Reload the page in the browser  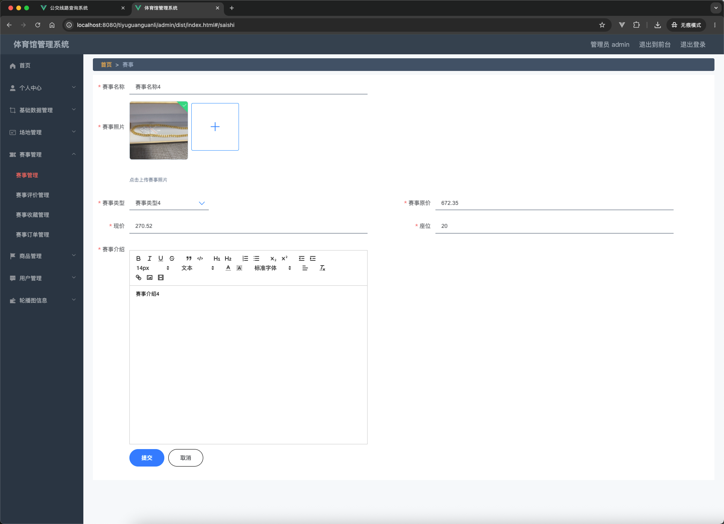click(38, 25)
